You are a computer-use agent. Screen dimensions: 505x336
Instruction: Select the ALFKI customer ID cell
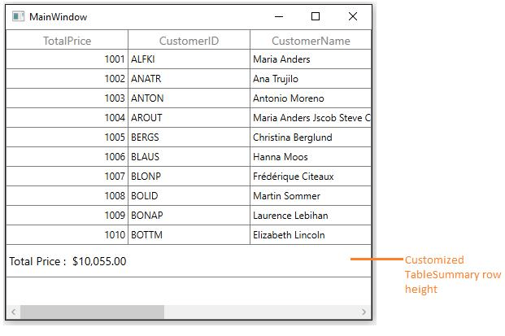[x=189, y=59]
